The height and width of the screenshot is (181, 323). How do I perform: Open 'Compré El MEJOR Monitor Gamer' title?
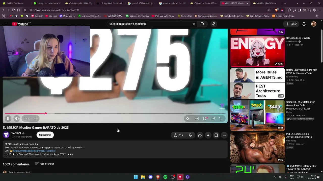[300, 105]
